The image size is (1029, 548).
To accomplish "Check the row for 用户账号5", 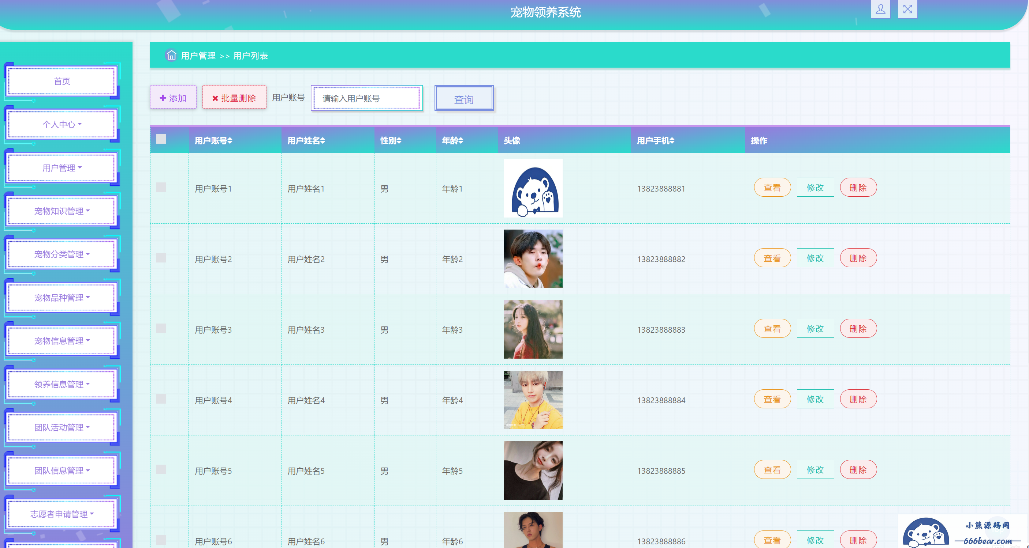I will [x=161, y=470].
